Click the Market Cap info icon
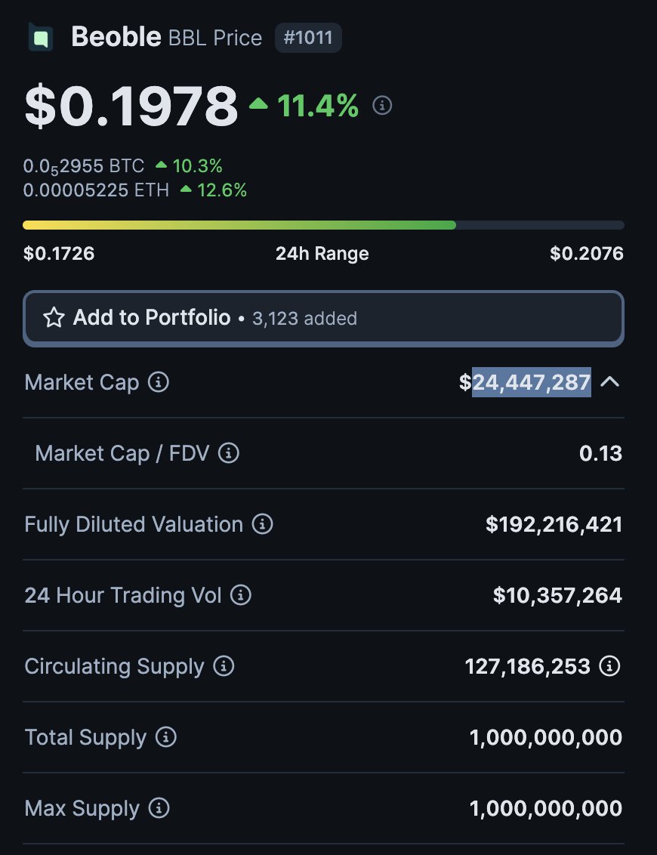657x855 pixels. 159,382
